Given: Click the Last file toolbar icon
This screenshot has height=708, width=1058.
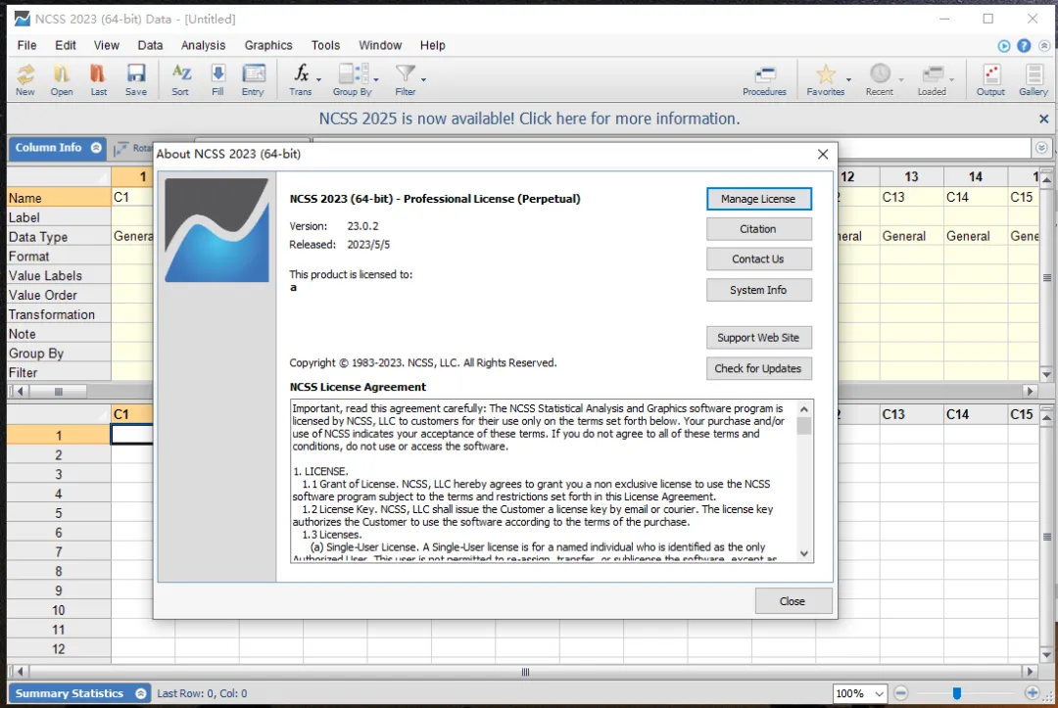Looking at the screenshot, I should pos(99,79).
